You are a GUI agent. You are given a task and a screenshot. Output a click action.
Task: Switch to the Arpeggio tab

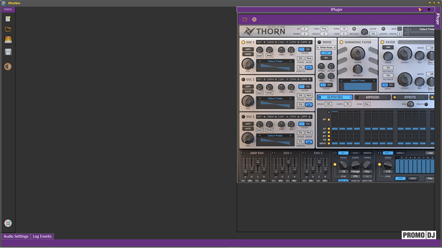coord(372,97)
